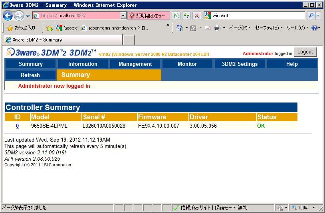Open recent pages dropdown beside Forward arrow
The height and width of the screenshot is (213, 325).
(x=28, y=16)
